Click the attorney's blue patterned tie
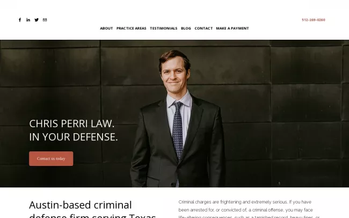349x218 pixels. click(178, 130)
